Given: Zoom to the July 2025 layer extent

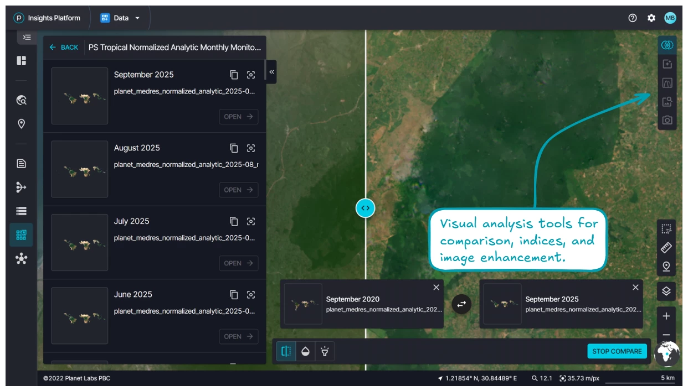Looking at the screenshot, I should tap(251, 221).
